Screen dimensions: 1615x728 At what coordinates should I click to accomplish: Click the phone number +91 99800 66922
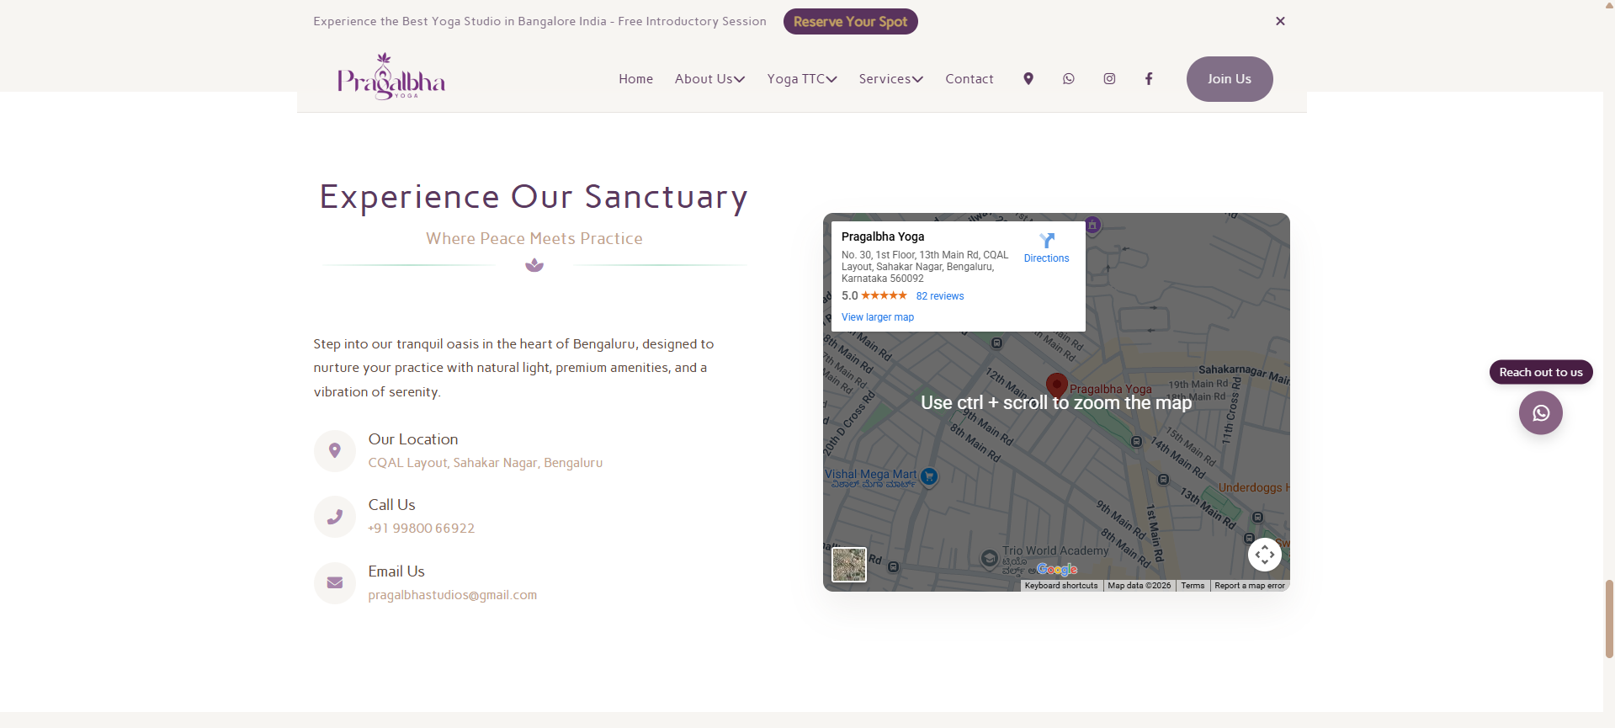click(x=422, y=529)
